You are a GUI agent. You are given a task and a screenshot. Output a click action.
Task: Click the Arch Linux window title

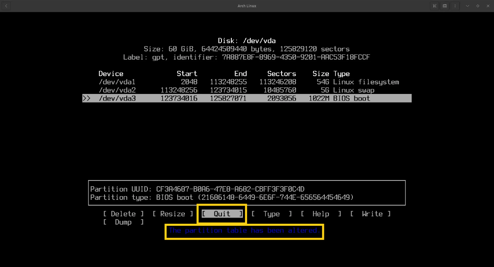(247, 6)
